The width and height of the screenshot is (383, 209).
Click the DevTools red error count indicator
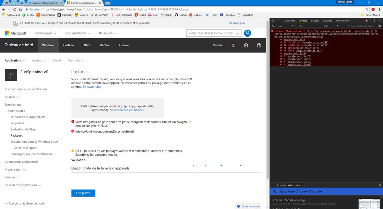click(367, 21)
